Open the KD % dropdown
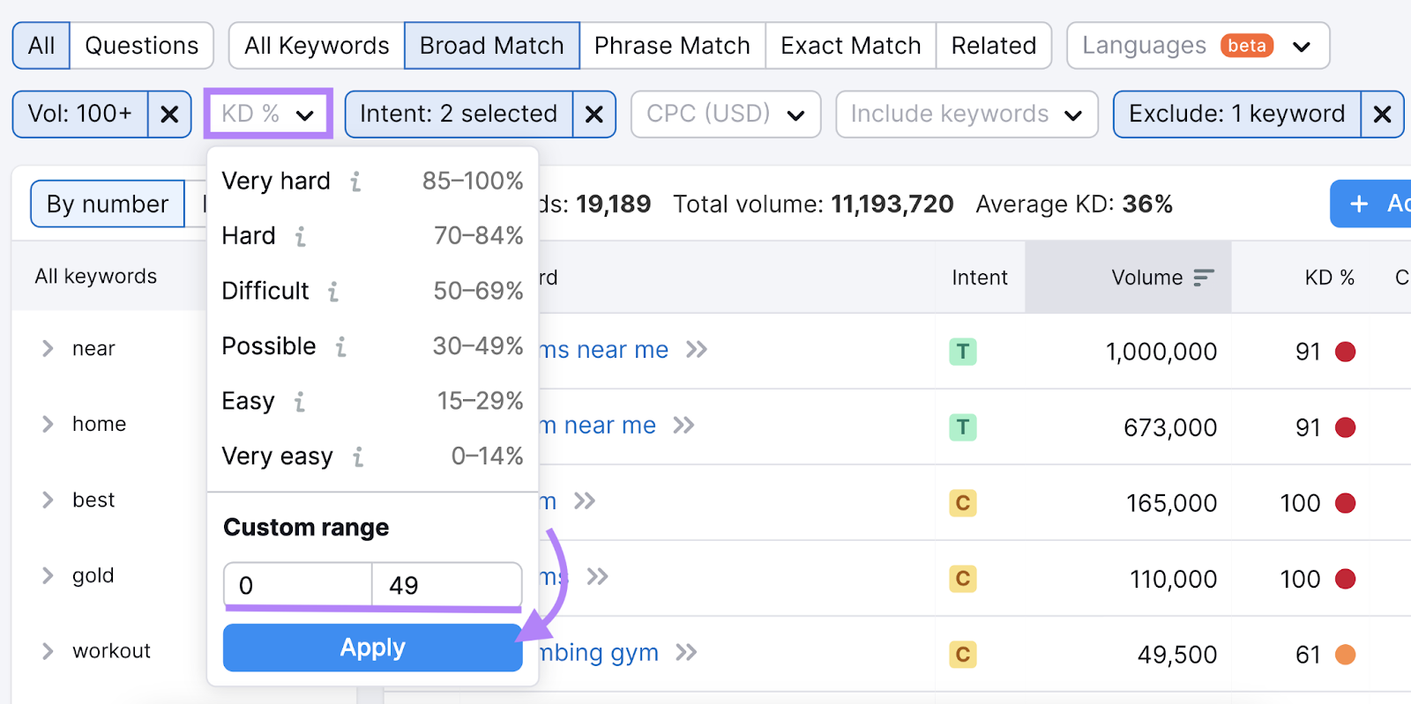 [x=268, y=114]
